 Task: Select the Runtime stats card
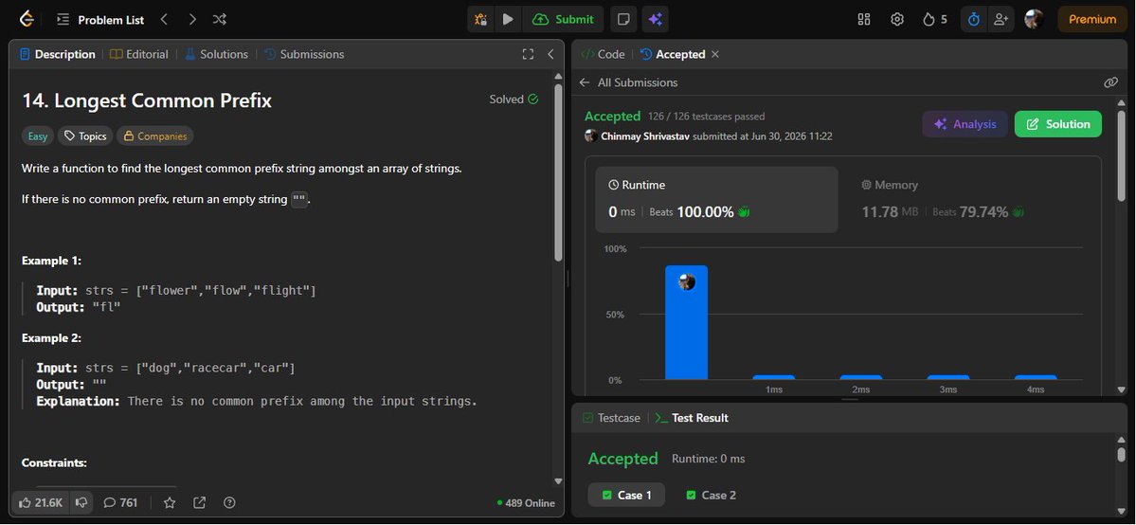pyautogui.click(x=716, y=199)
